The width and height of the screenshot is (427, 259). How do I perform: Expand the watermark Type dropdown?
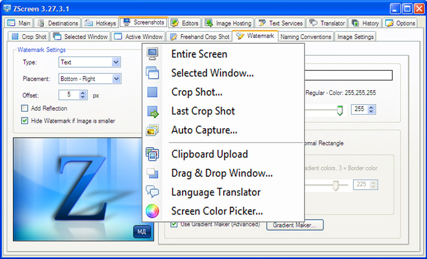pos(116,62)
